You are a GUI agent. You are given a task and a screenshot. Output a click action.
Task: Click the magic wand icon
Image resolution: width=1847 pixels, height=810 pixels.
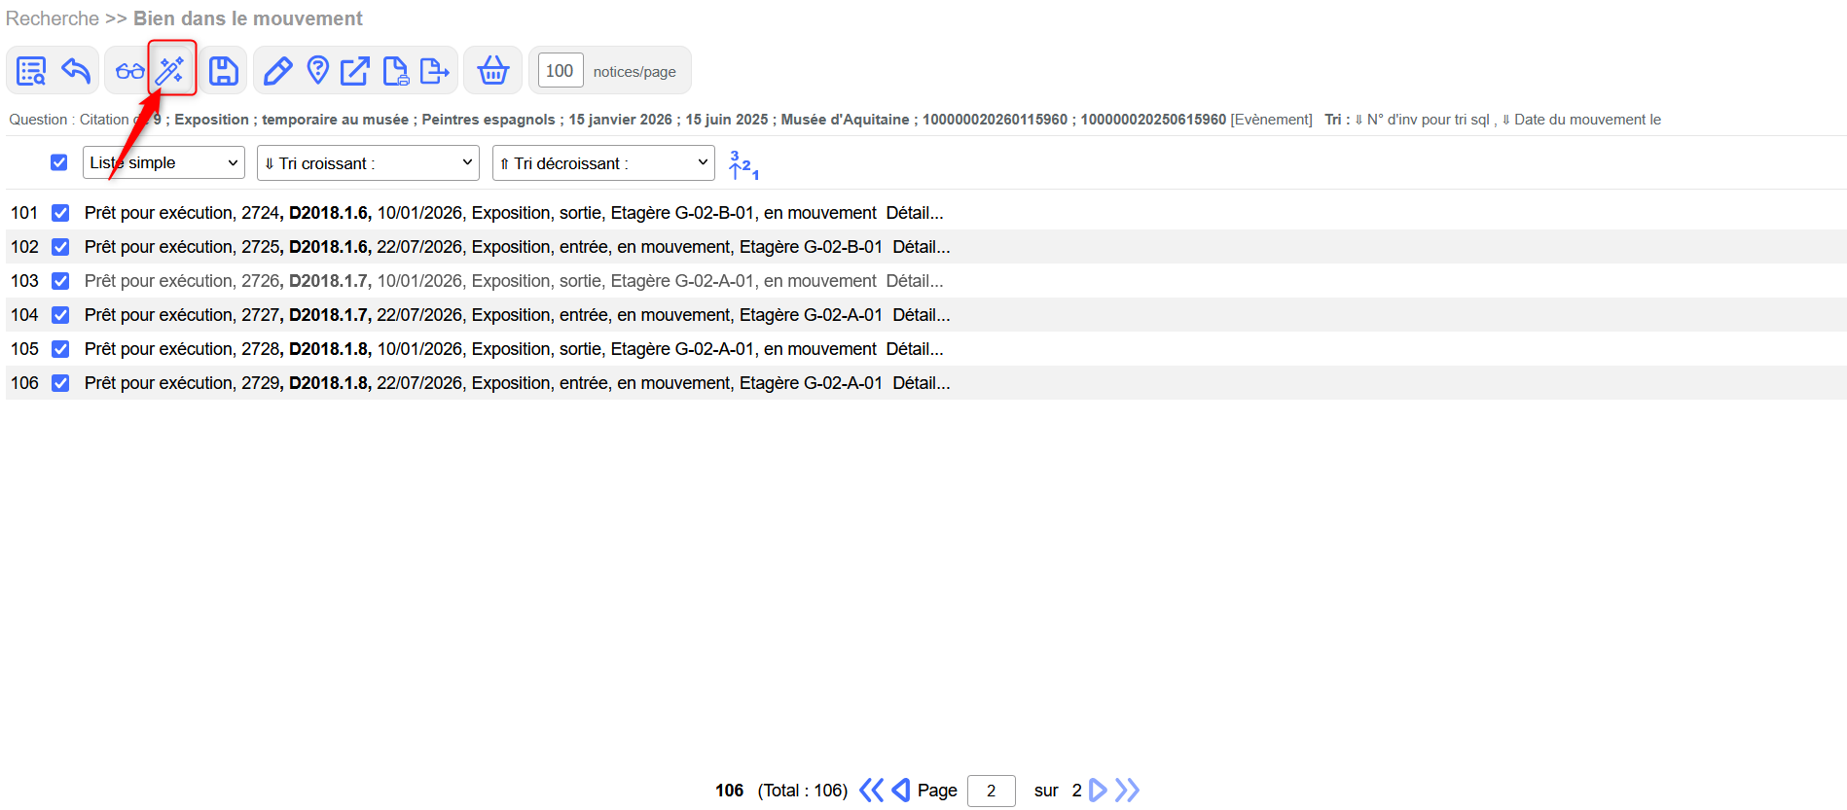(171, 70)
